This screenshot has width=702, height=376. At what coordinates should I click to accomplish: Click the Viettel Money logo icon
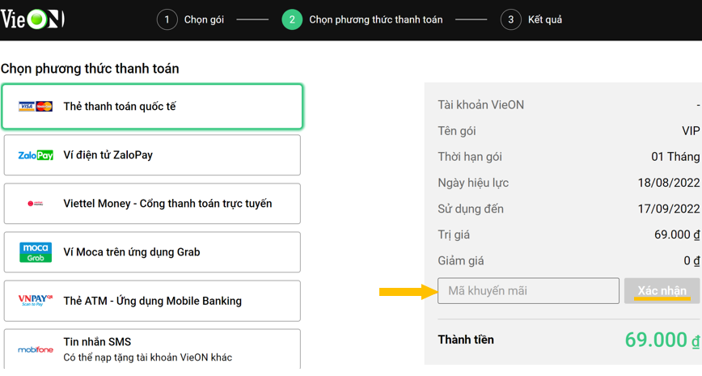point(36,204)
